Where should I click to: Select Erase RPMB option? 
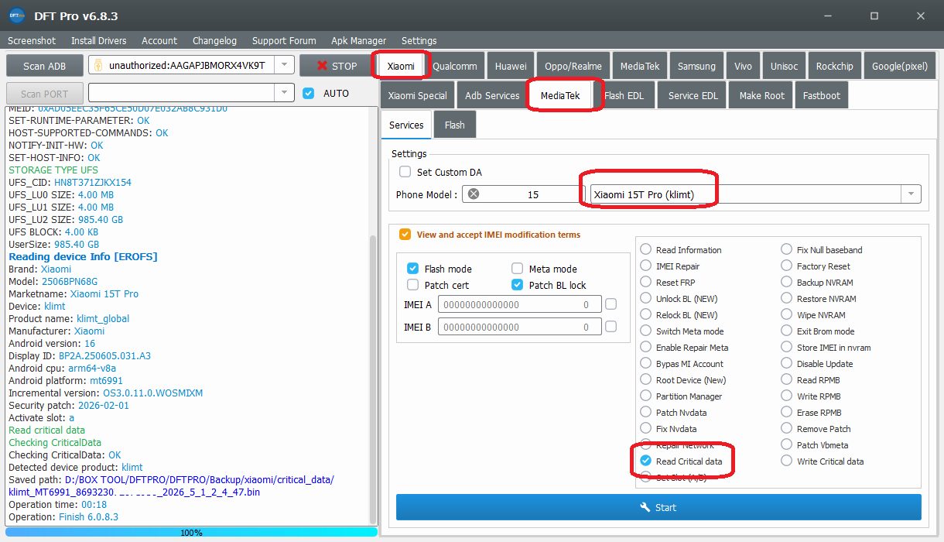tap(787, 412)
